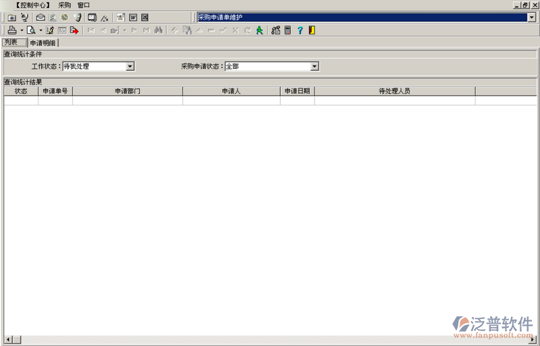Viewport: 540px width, 346px height.
Task: Click the workflow diagram icon
Action: tap(276, 30)
